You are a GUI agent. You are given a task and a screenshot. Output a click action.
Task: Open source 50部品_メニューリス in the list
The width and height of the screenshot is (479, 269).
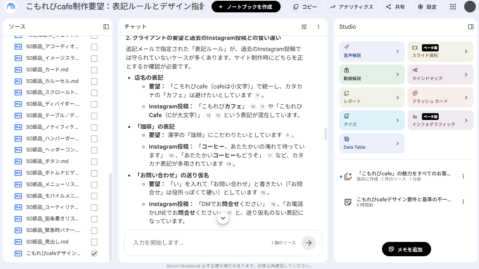pos(52,185)
